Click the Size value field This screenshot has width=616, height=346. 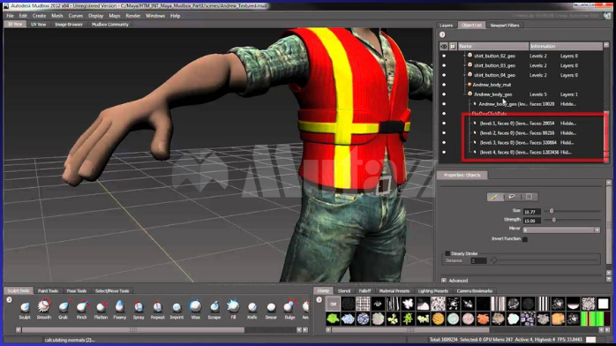[x=532, y=212]
